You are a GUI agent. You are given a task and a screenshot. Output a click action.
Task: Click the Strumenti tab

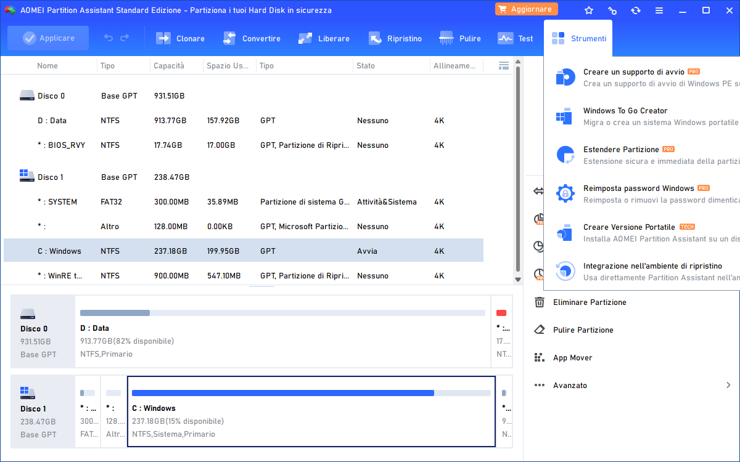coord(578,38)
